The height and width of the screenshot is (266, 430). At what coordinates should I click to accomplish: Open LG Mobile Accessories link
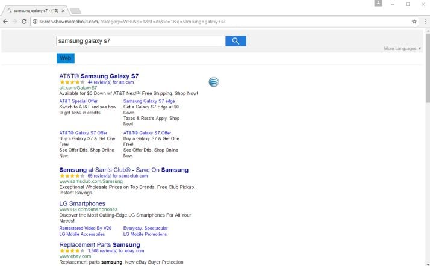[x=82, y=234]
